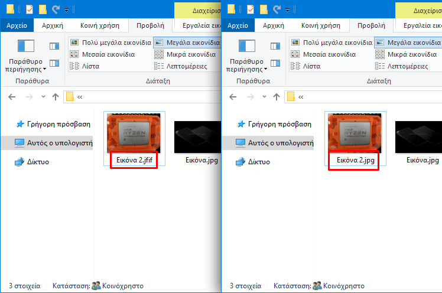
Task: Go back with arrow in left window
Action: pyautogui.click(x=12, y=97)
